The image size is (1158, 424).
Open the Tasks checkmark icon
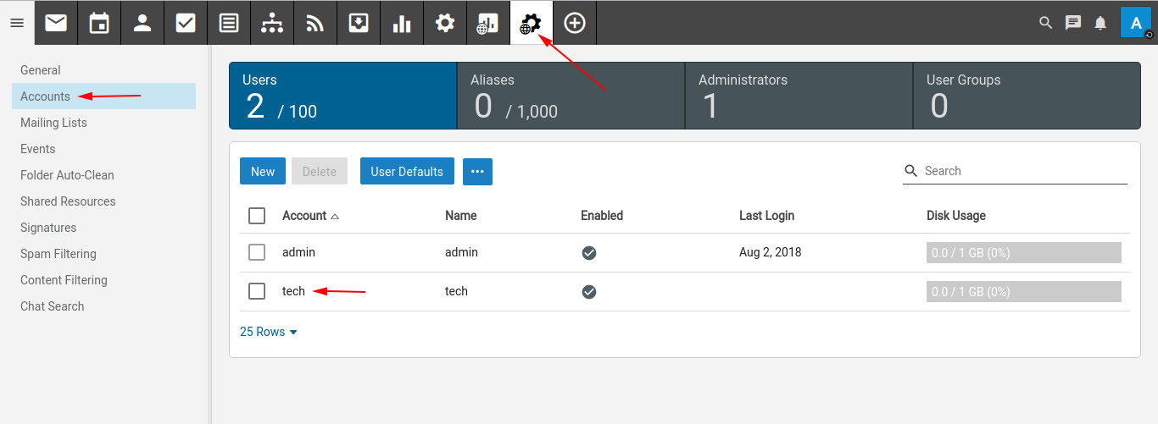pos(186,23)
